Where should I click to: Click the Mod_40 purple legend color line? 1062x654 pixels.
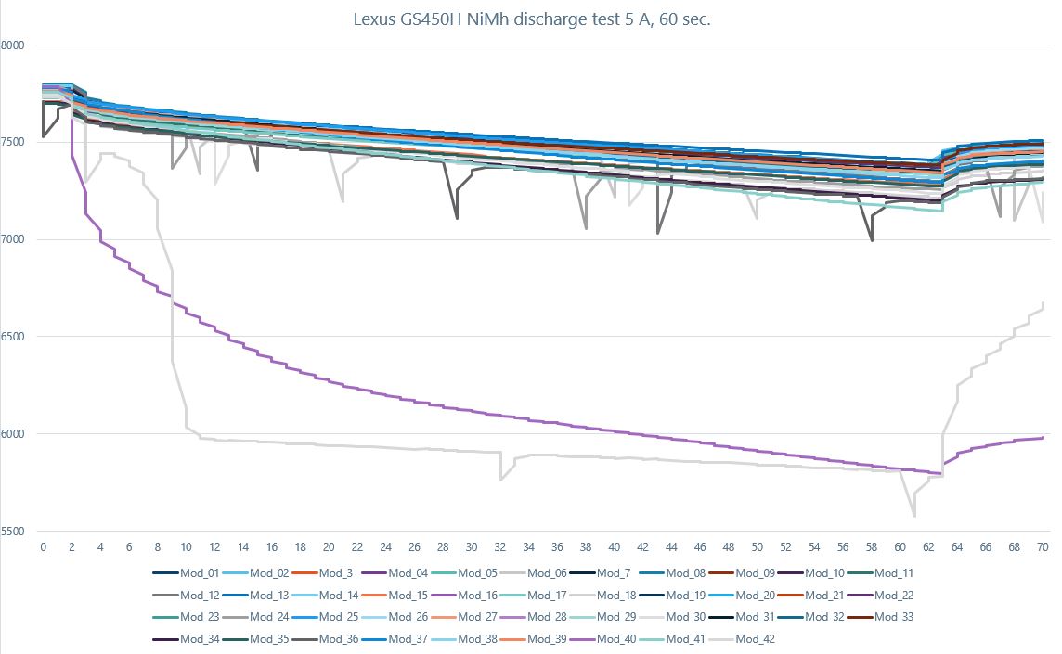pos(582,639)
